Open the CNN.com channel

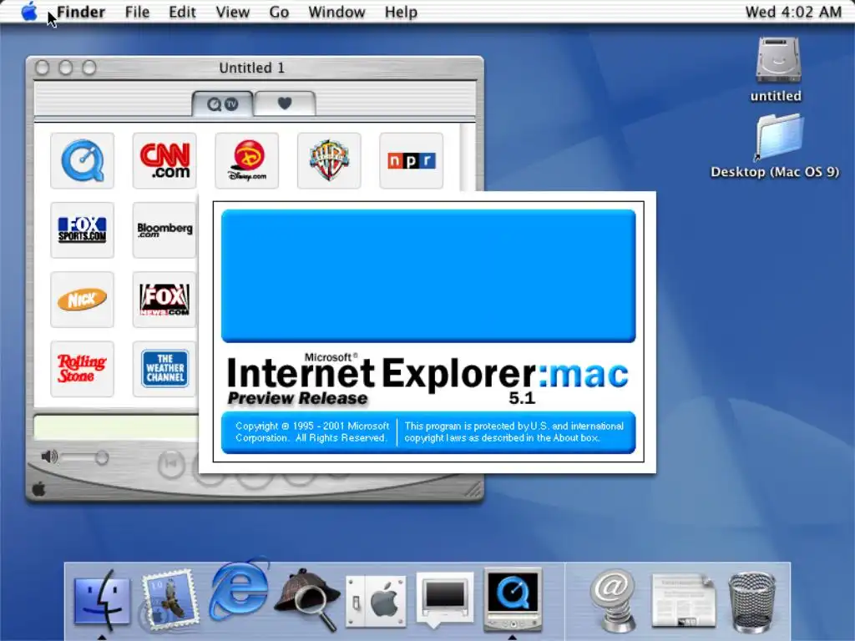pos(164,161)
